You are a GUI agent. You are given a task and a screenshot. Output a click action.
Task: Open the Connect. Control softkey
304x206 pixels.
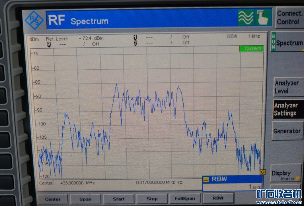pos(290,18)
